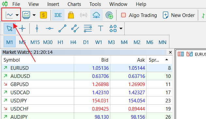Image resolution: width=206 pixels, height=119 pixels.
Task: Click the dollar sign trading icon
Action: [x=43, y=15]
